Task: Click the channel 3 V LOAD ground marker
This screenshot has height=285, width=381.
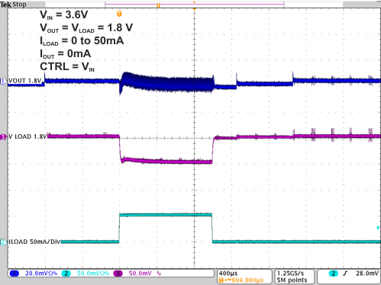Action: (x=3, y=137)
